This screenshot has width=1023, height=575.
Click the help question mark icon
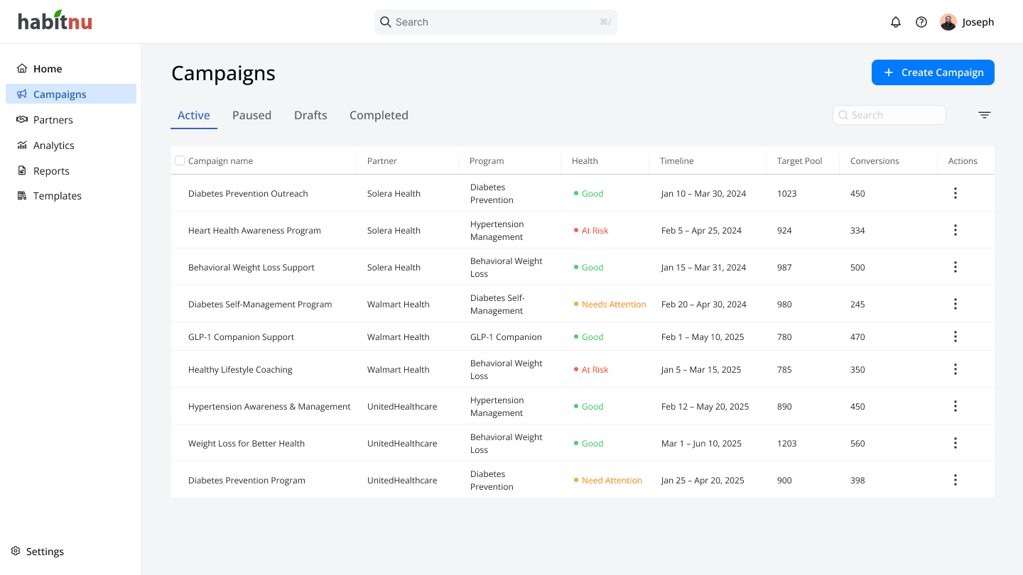coord(921,22)
